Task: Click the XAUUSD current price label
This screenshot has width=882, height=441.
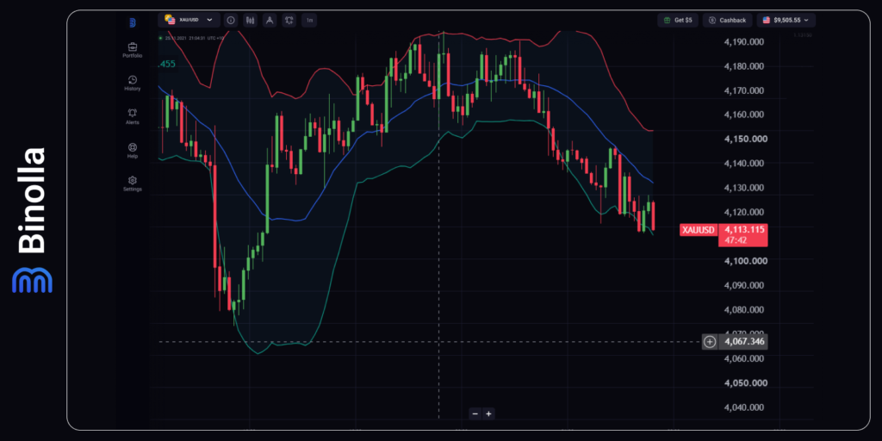Action: [x=698, y=230]
